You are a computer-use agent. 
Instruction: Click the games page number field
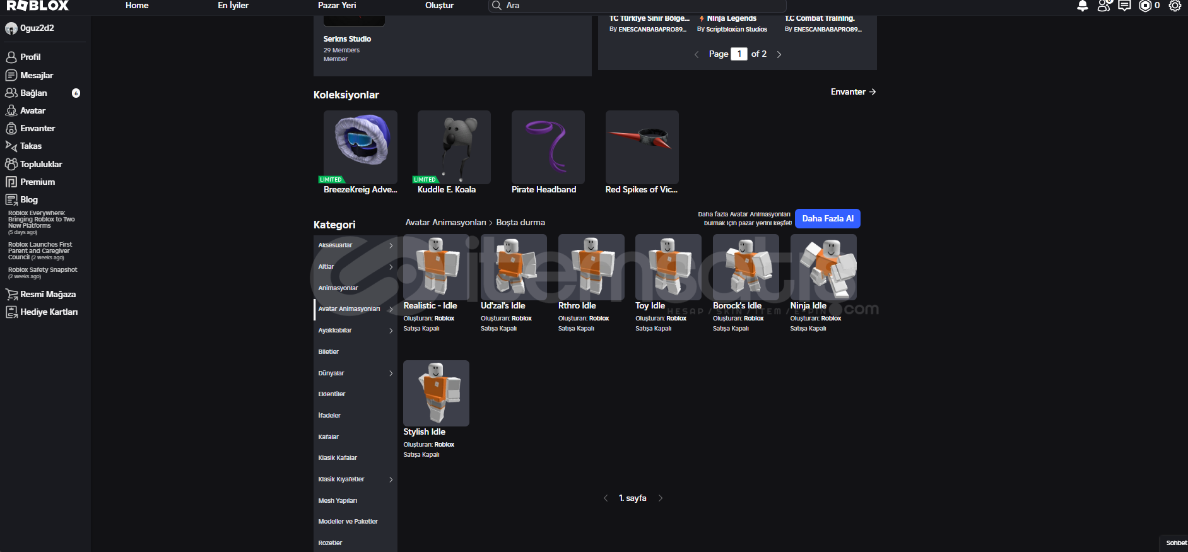point(739,54)
